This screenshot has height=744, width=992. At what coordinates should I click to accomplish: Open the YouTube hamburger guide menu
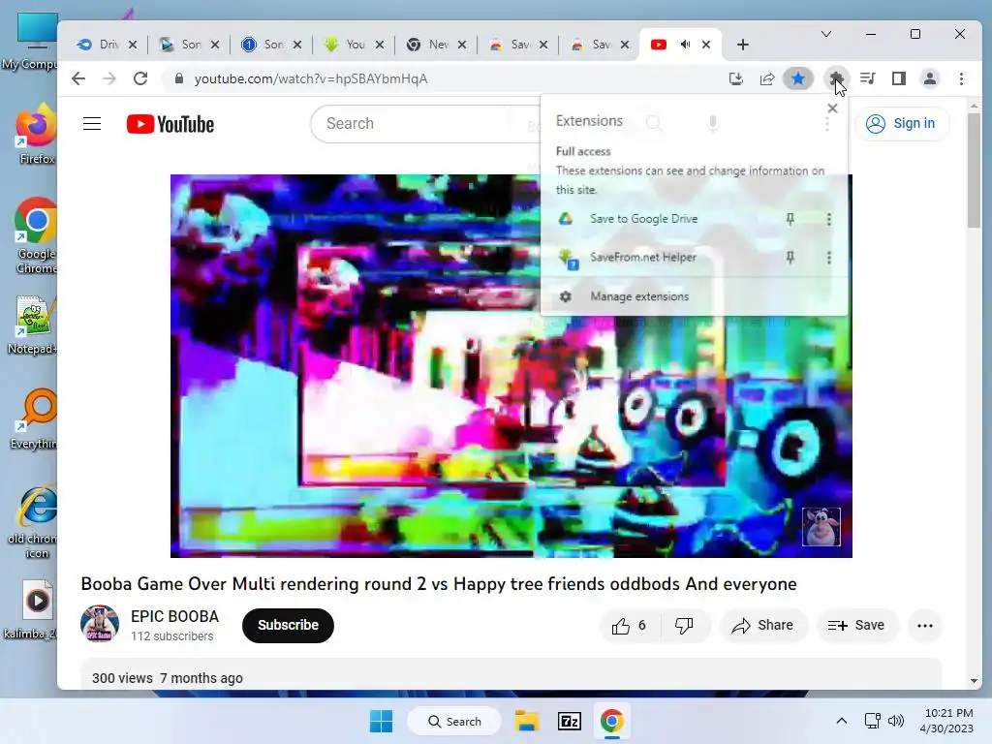pyautogui.click(x=92, y=123)
